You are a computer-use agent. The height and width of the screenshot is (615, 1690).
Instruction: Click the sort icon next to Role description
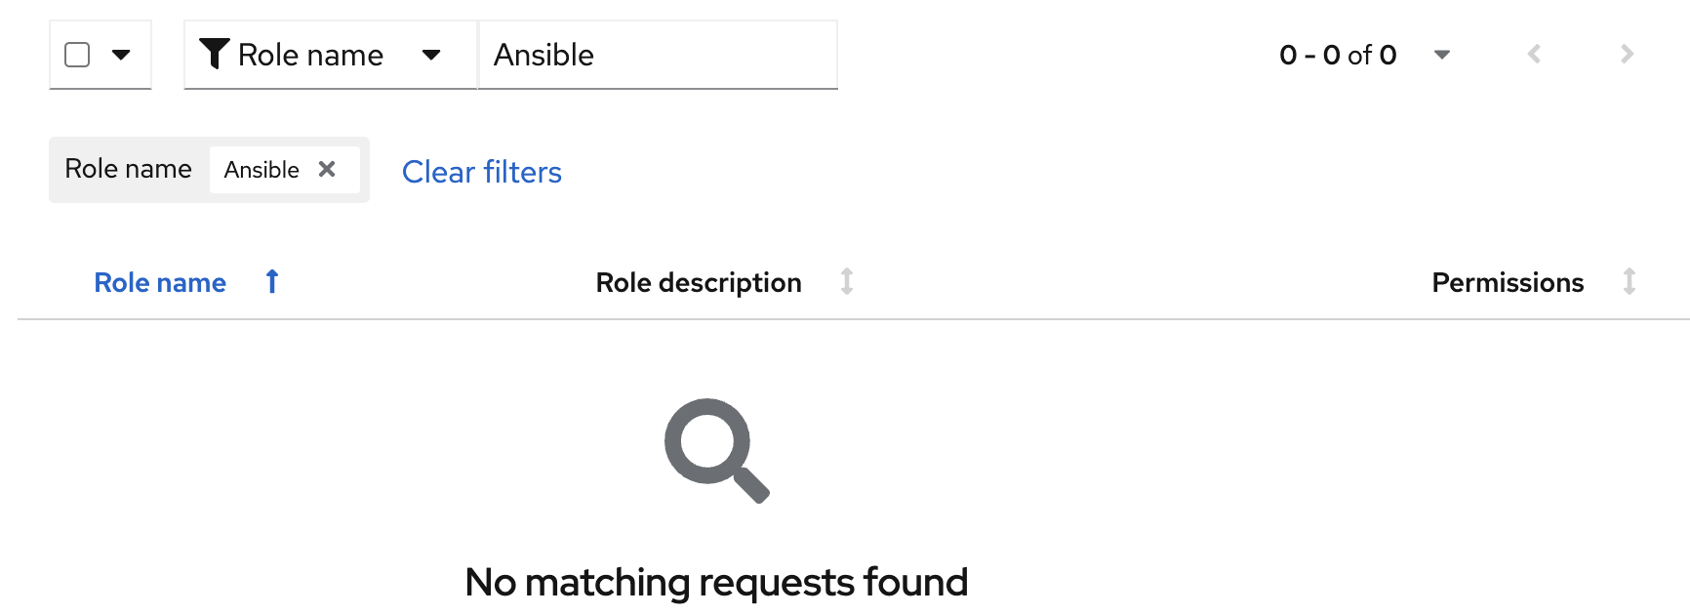coord(847,282)
